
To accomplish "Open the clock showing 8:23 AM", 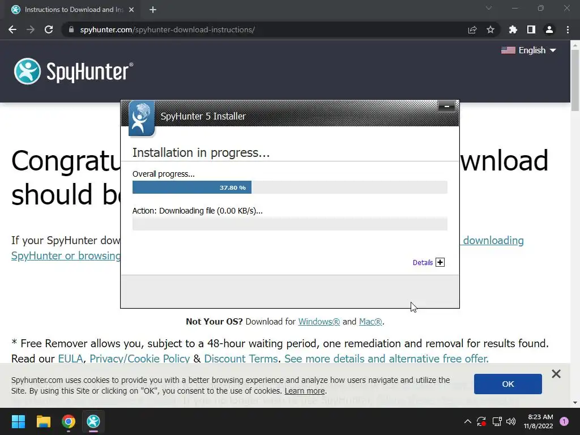I will [538, 421].
